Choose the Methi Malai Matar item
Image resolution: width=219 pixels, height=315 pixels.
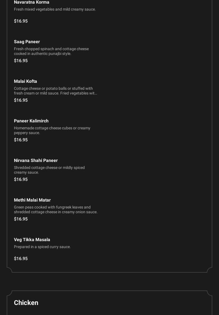(x=32, y=200)
